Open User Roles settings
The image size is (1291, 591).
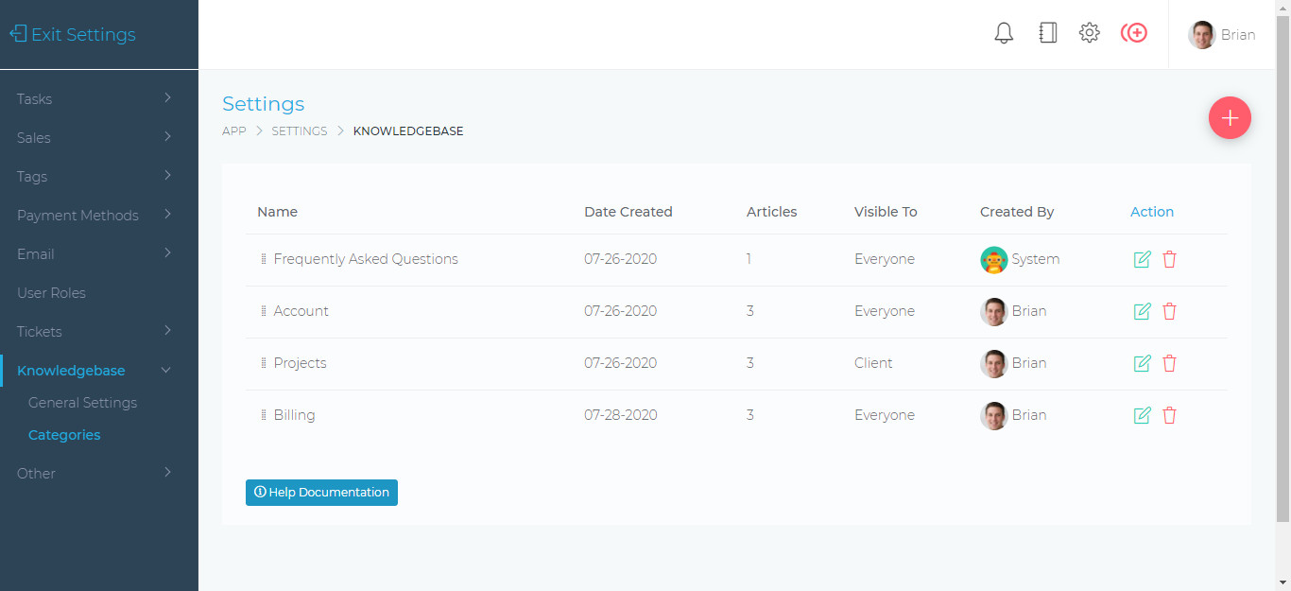(52, 293)
